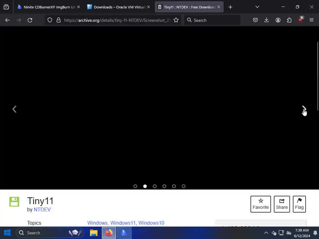Open the Firefox application menu
Image resolution: width=319 pixels, height=239 pixels.
312,20
